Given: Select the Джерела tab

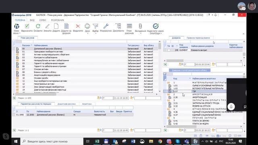Looking at the screenshot, I should 176,38.
